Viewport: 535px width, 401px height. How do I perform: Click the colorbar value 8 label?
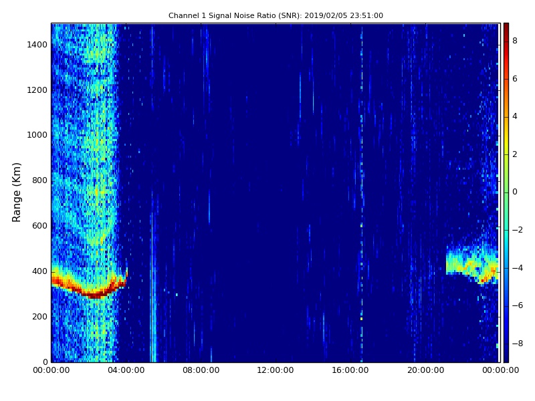tap(515, 41)
